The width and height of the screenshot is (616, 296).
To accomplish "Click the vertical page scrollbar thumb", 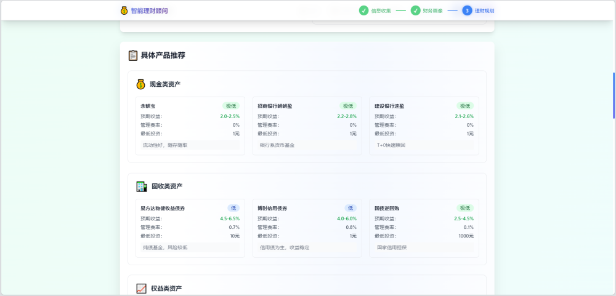I will [614, 95].
